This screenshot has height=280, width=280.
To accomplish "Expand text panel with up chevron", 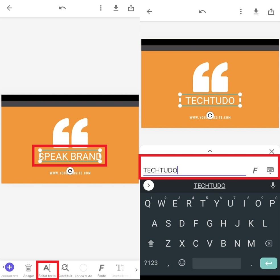I will 210,151.
